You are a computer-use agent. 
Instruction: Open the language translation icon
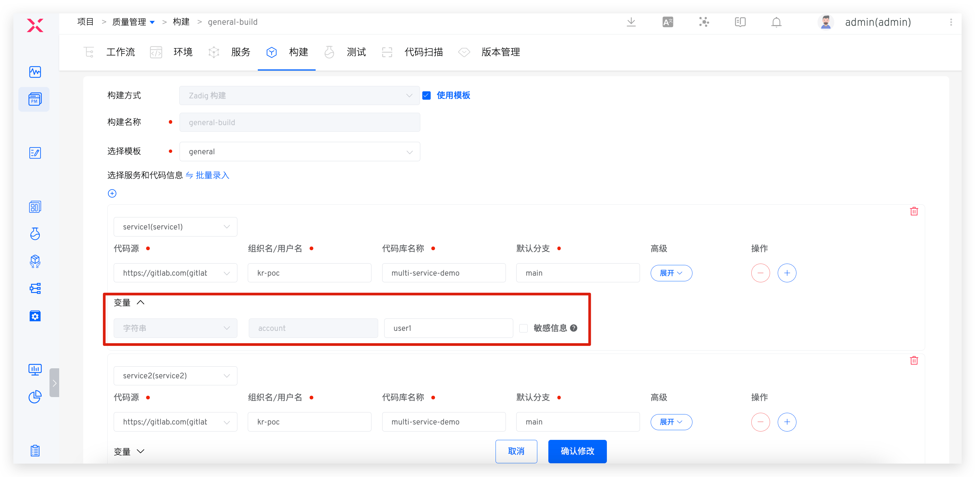(668, 22)
